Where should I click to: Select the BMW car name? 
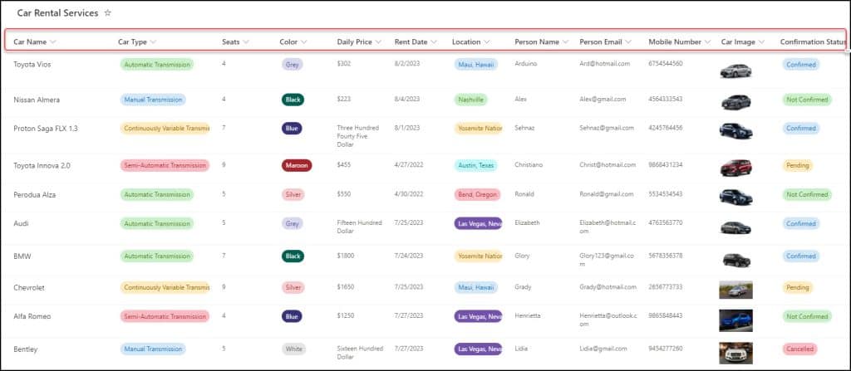[x=22, y=256]
